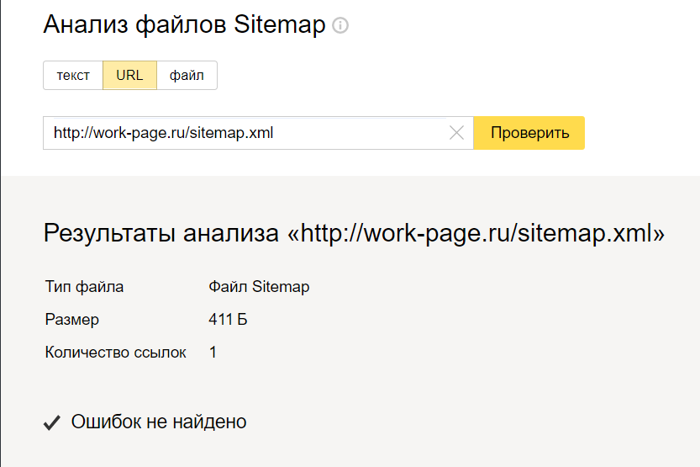
Task: Click the Количество ссылок label
Action: pos(115,352)
